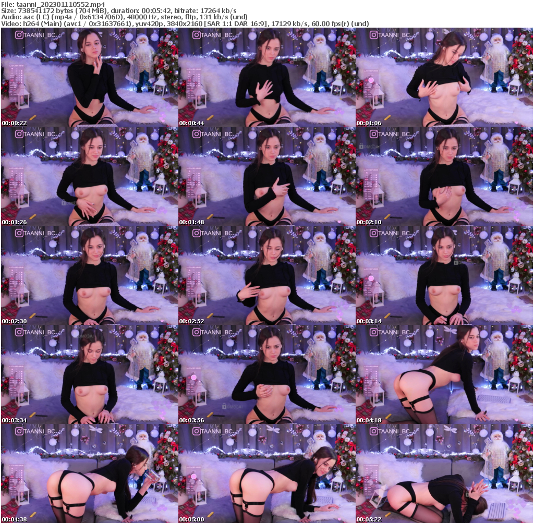Select the thumbnail at 00:03:14
This screenshot has height=523, width=534.
pyautogui.click(x=444, y=276)
